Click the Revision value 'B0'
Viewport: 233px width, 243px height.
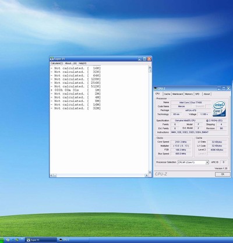point(221,128)
